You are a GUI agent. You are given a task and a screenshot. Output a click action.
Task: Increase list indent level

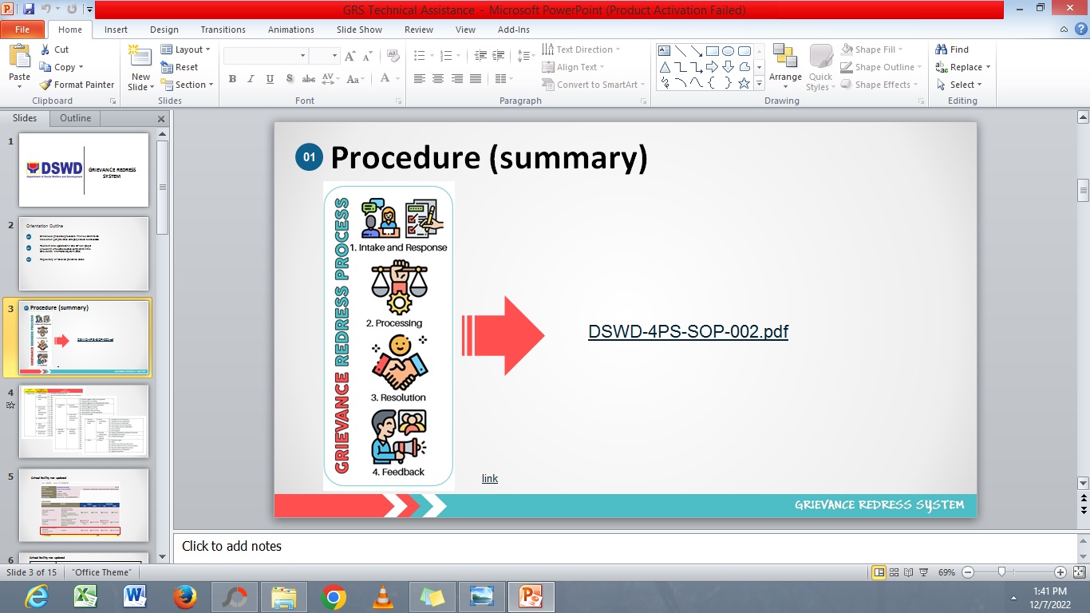point(500,56)
